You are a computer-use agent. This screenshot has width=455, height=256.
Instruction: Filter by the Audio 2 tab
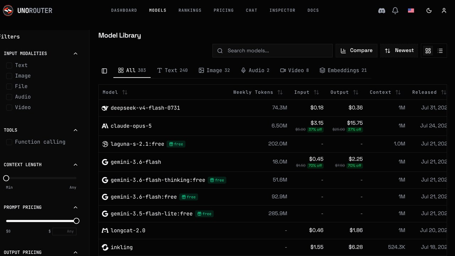click(x=255, y=70)
